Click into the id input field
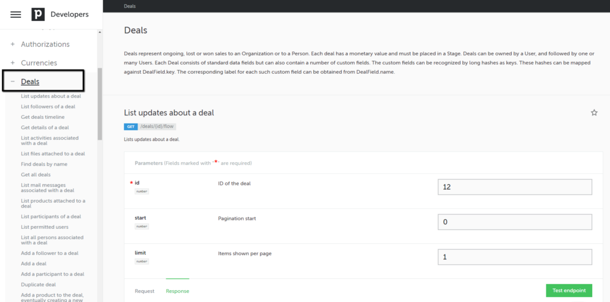The width and height of the screenshot is (610, 302). [x=515, y=187]
